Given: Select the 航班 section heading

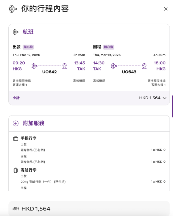Looking at the screenshot, I should pyautogui.click(x=28, y=32).
